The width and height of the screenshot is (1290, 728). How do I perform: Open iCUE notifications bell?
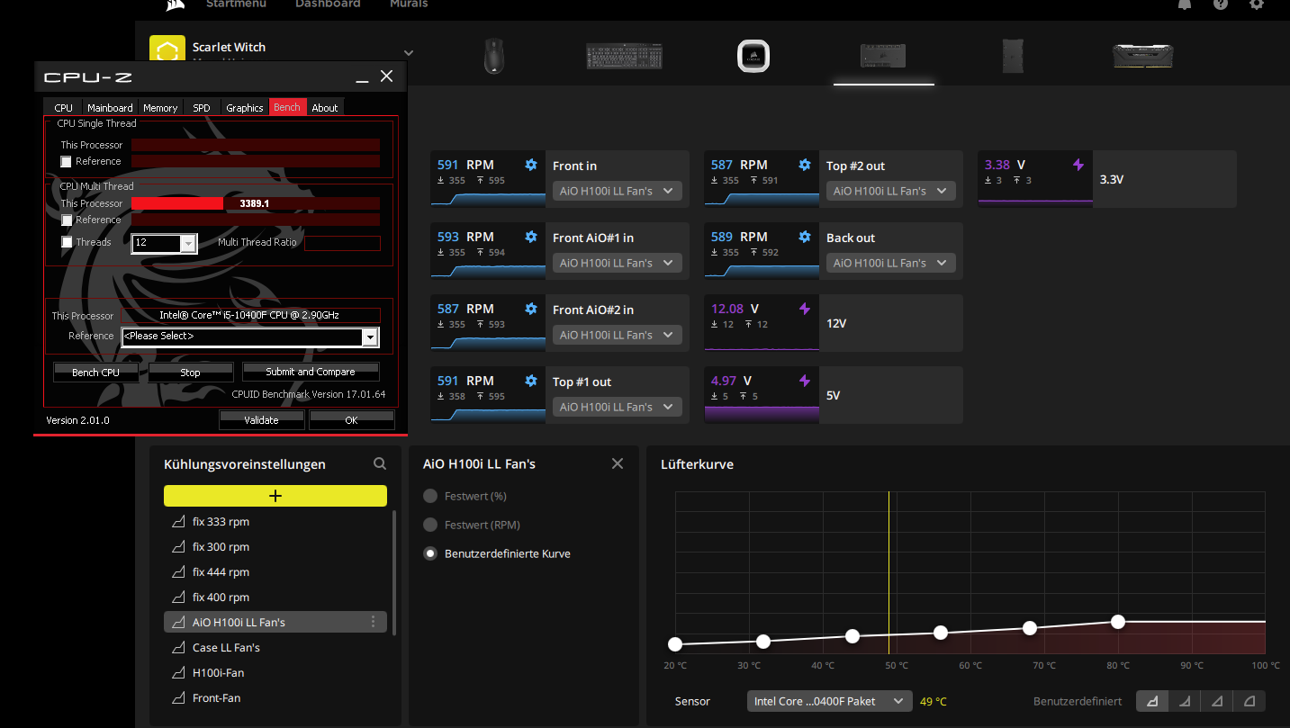click(x=1185, y=4)
